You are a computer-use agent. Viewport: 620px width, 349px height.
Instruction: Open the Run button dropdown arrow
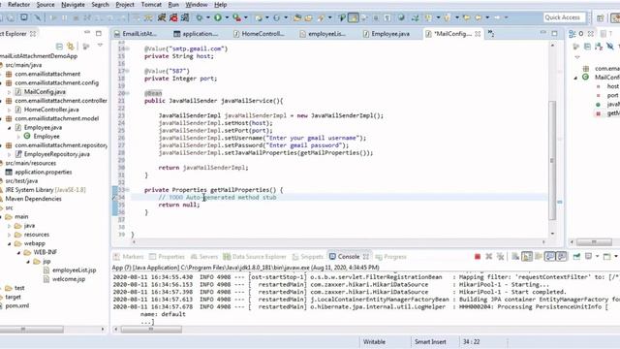point(227,17)
